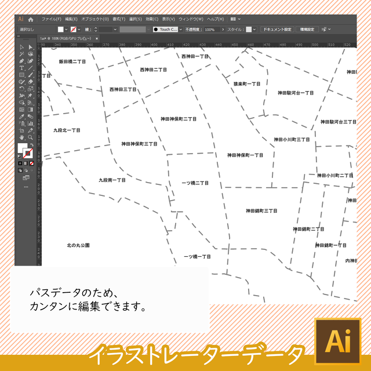The image size is (371, 371).
Task: Choose the Shape Builder tool
Action: coord(21,103)
